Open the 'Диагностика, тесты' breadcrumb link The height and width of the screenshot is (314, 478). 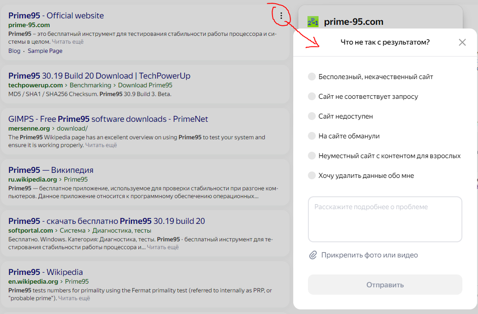point(122,230)
